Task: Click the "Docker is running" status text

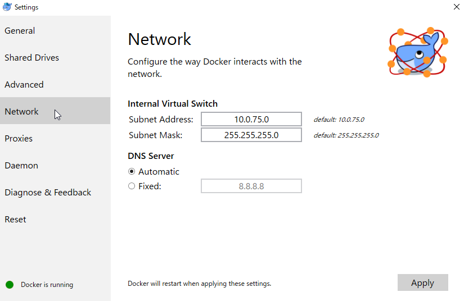Action: pos(47,285)
